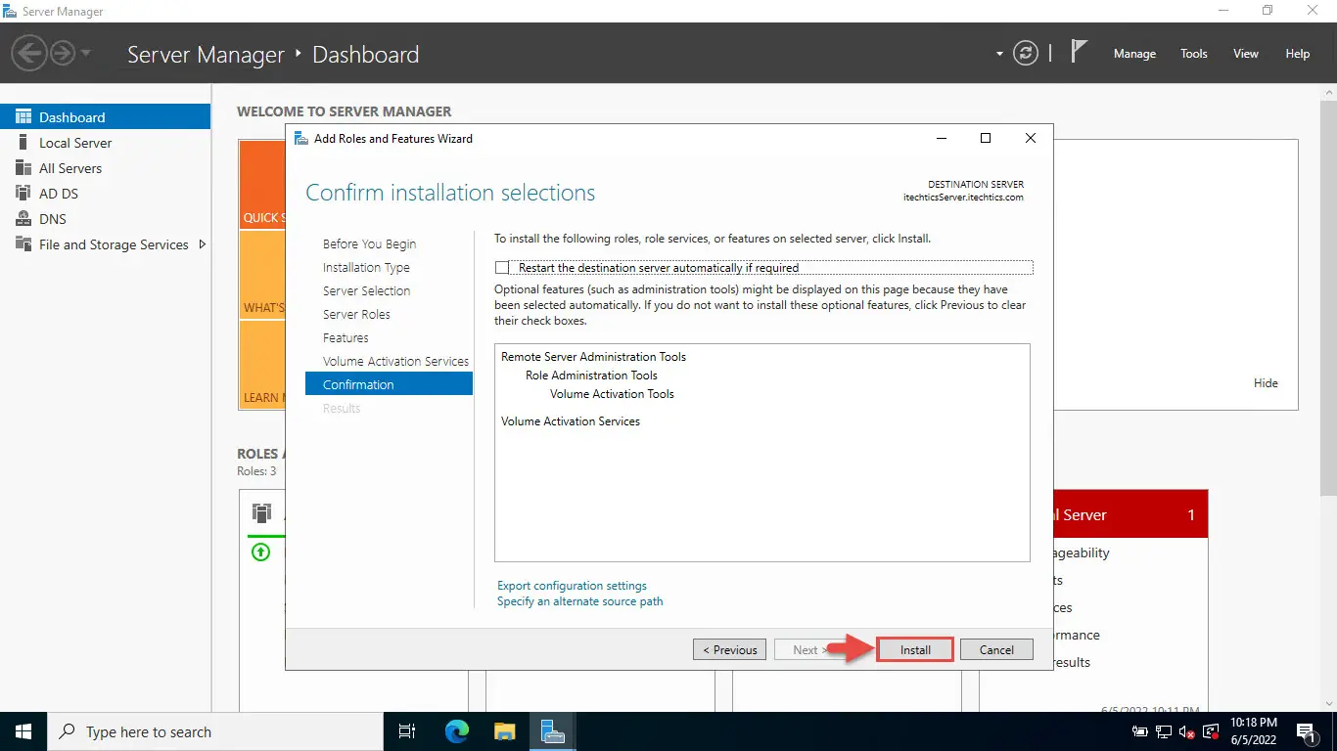
Task: Click the Roles: 3 count text
Action: pos(256,471)
